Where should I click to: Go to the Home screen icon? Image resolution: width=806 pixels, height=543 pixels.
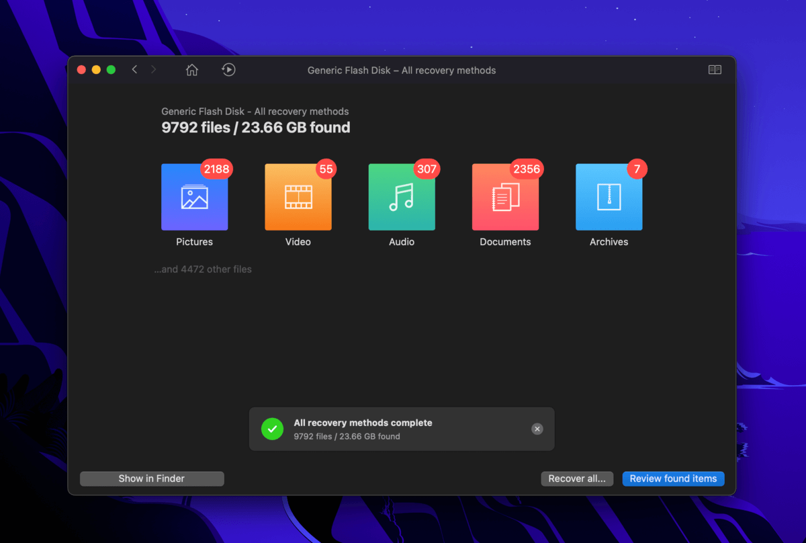192,70
